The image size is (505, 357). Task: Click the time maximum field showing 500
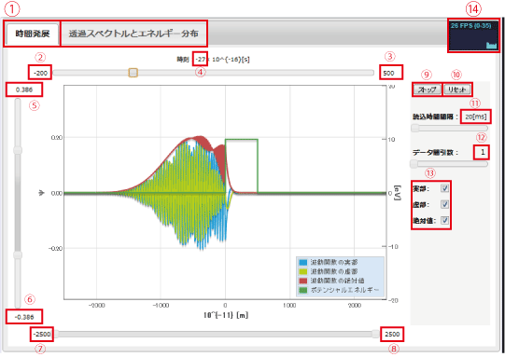click(x=391, y=73)
